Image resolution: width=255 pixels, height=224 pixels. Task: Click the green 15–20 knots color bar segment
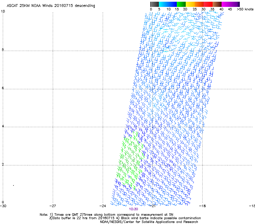[x=181, y=4]
